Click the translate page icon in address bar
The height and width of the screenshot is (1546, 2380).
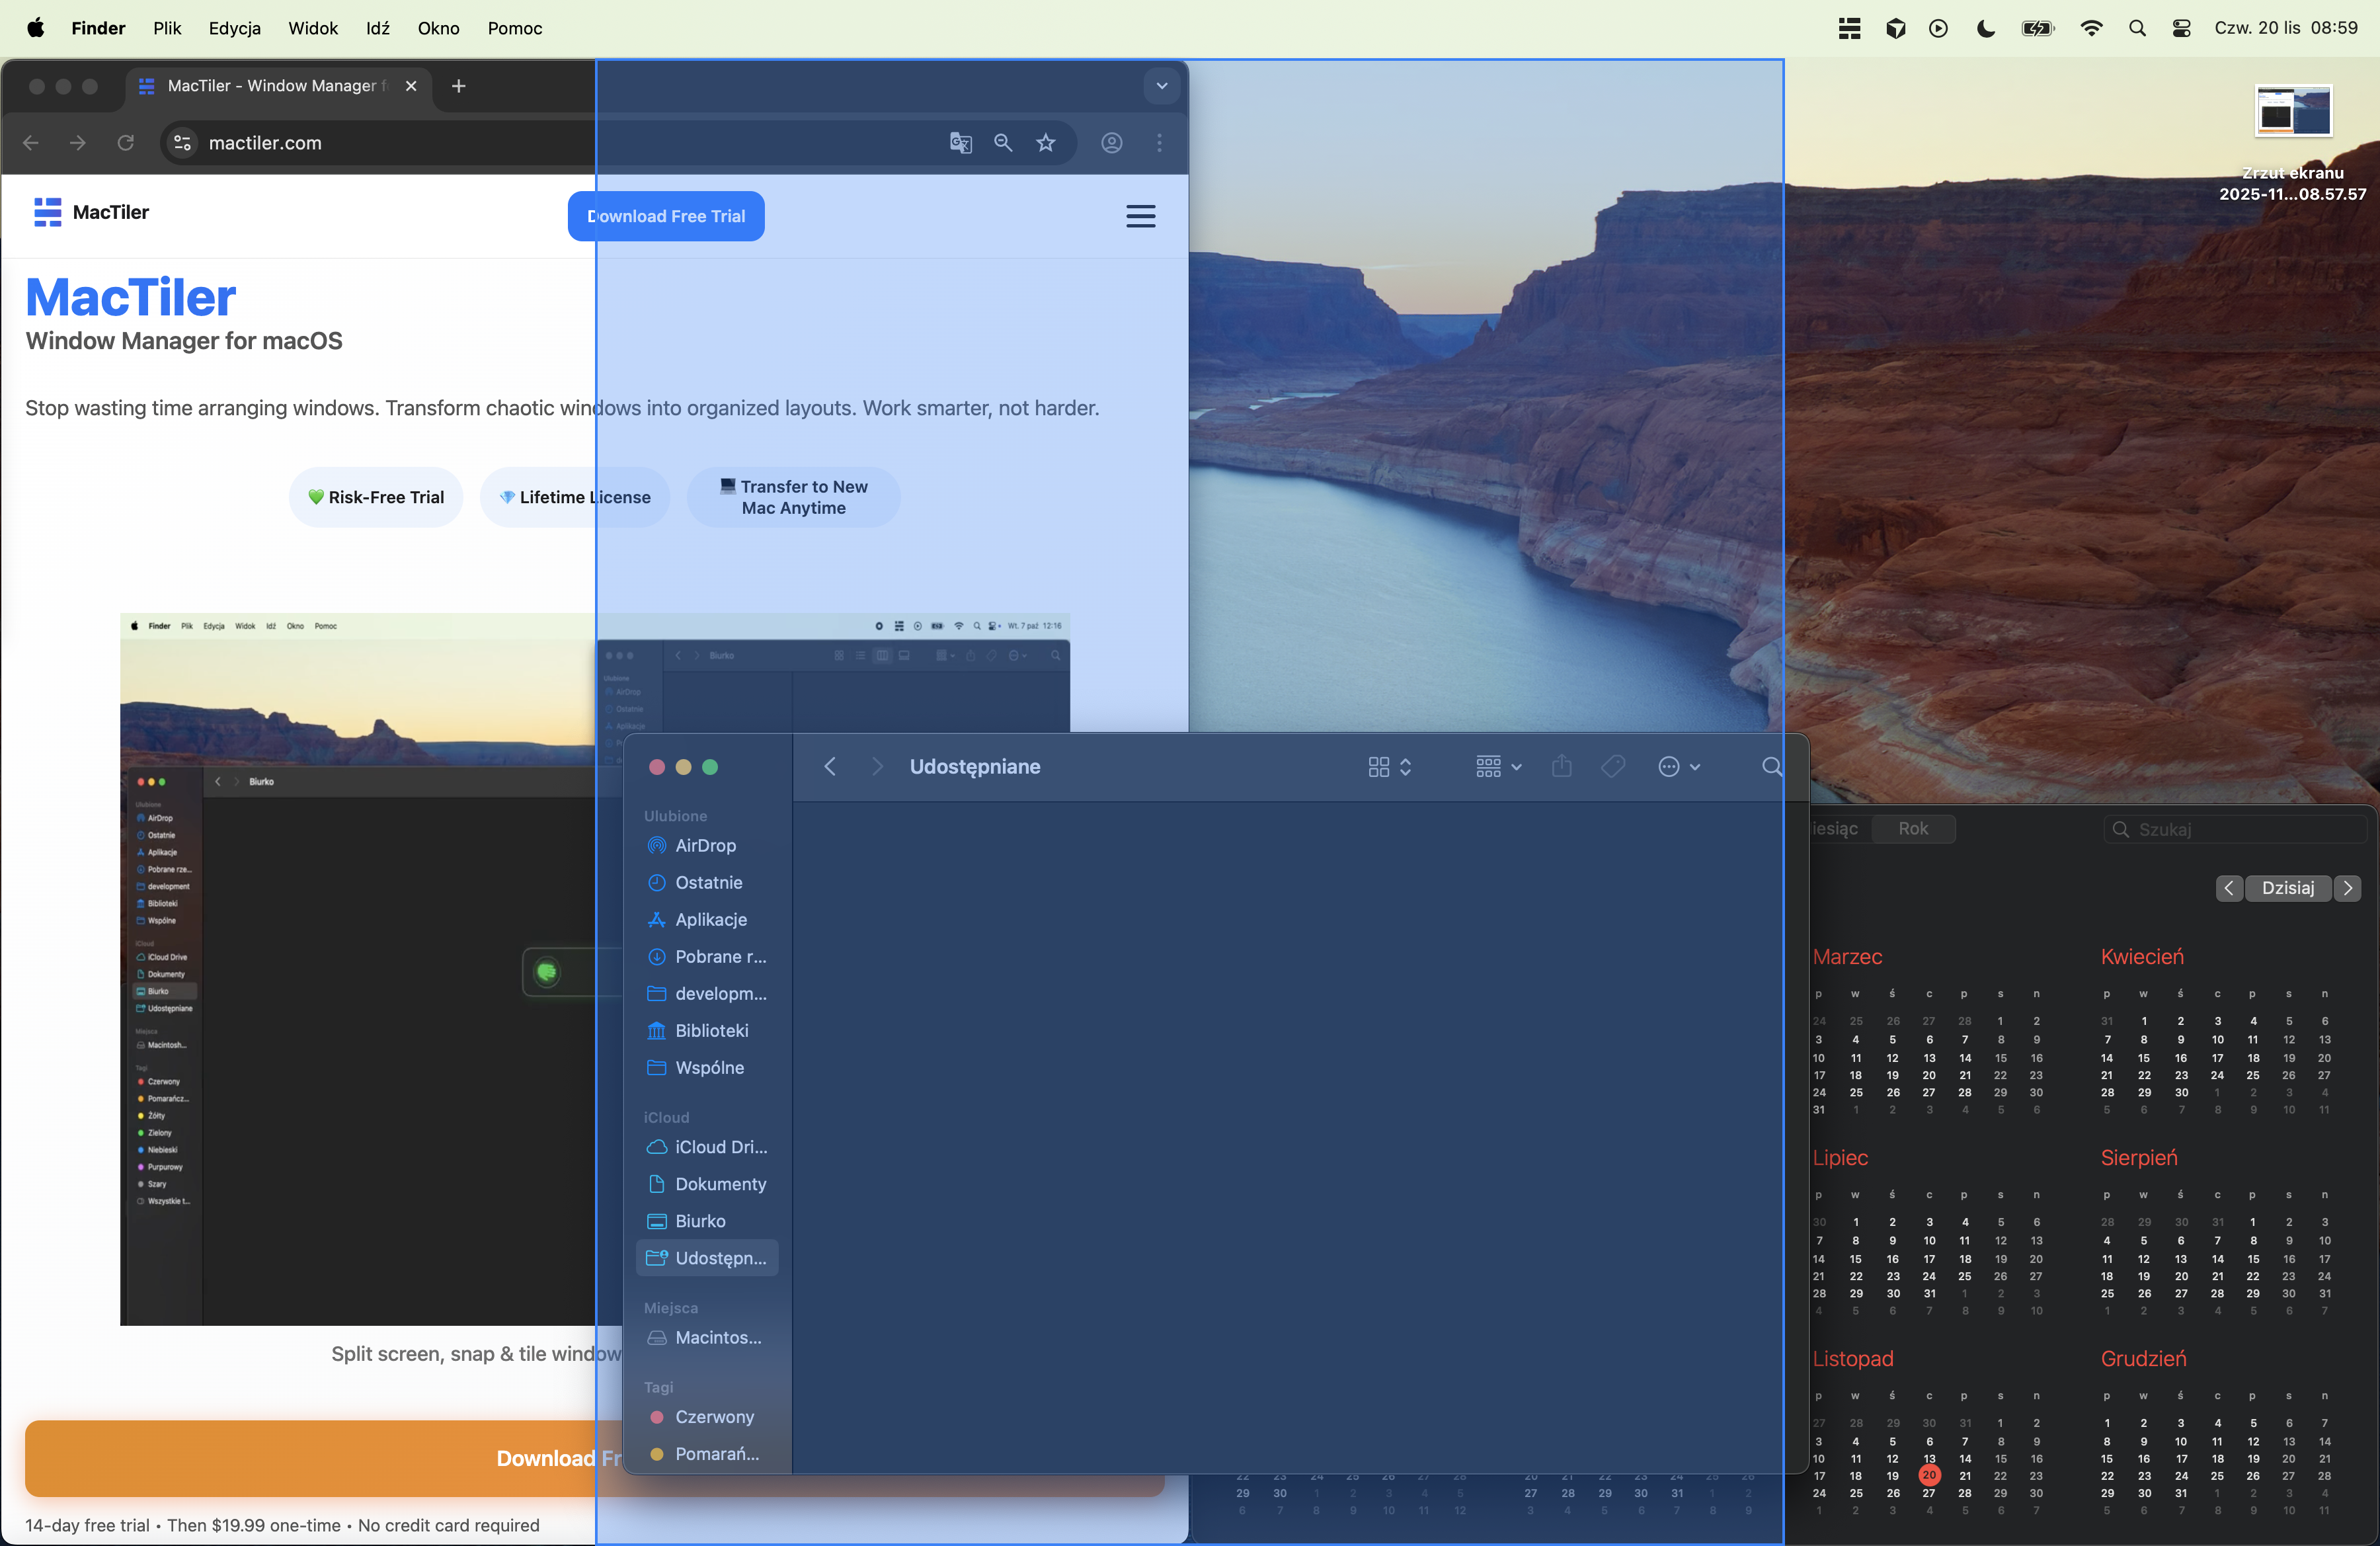(960, 143)
